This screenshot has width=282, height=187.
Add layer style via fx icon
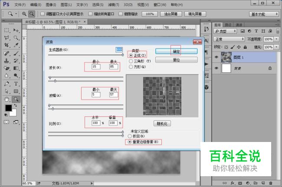[x=233, y=183]
